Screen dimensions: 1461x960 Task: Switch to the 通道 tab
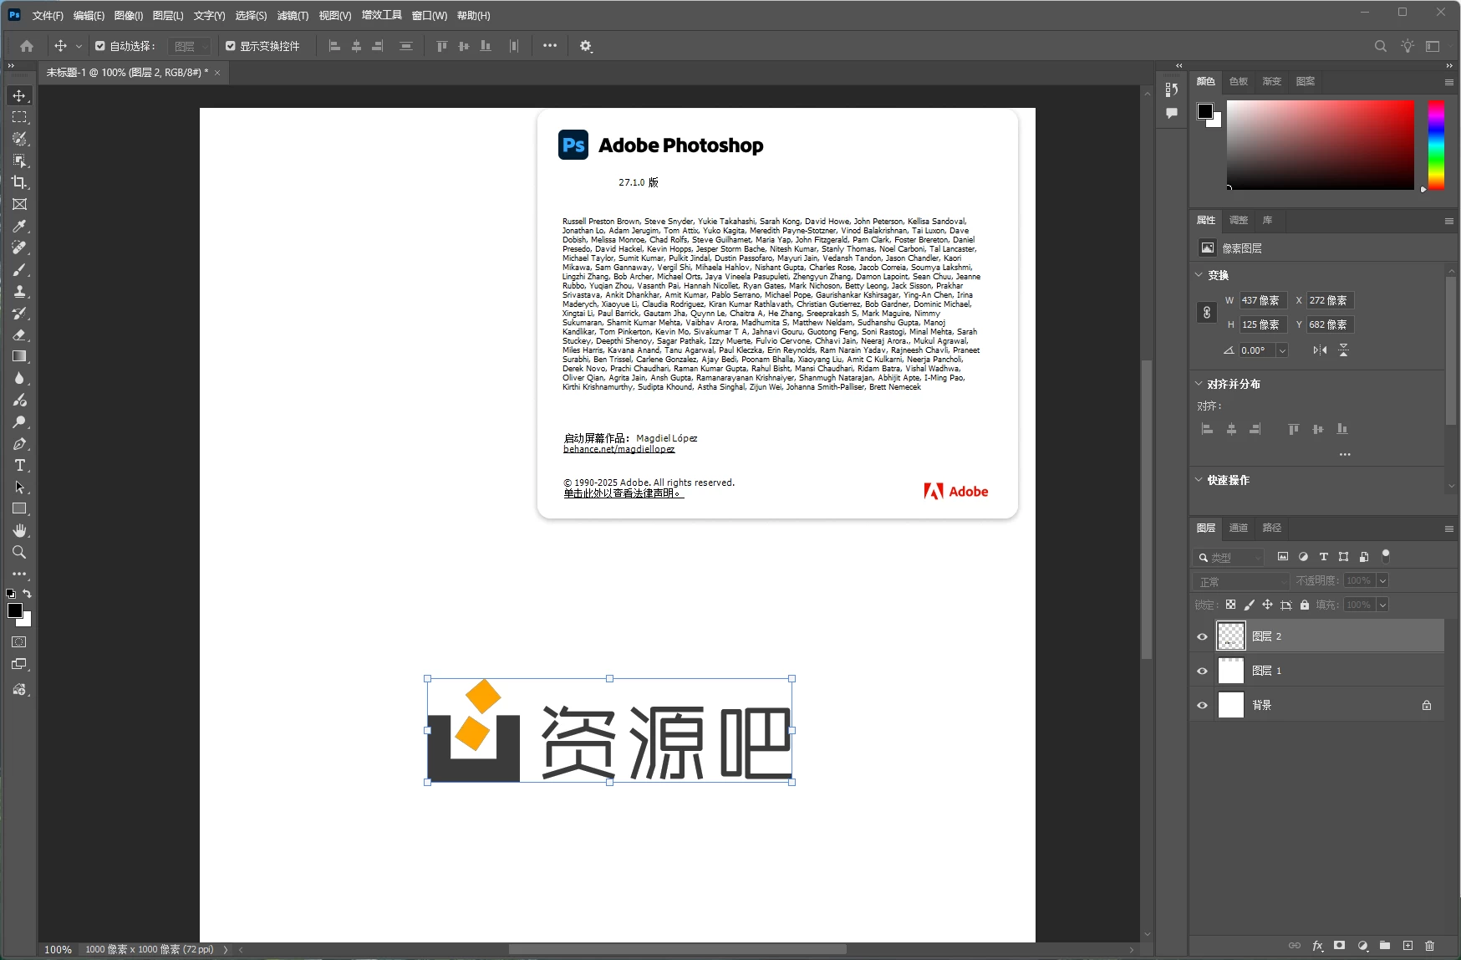[1239, 528]
